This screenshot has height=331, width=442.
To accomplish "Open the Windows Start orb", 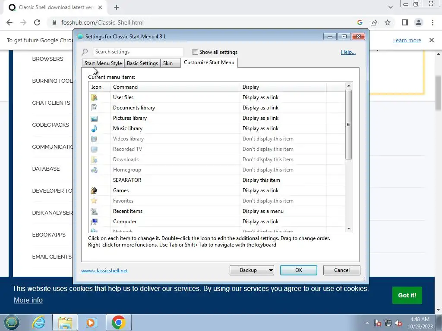I will pyautogui.click(x=11, y=322).
